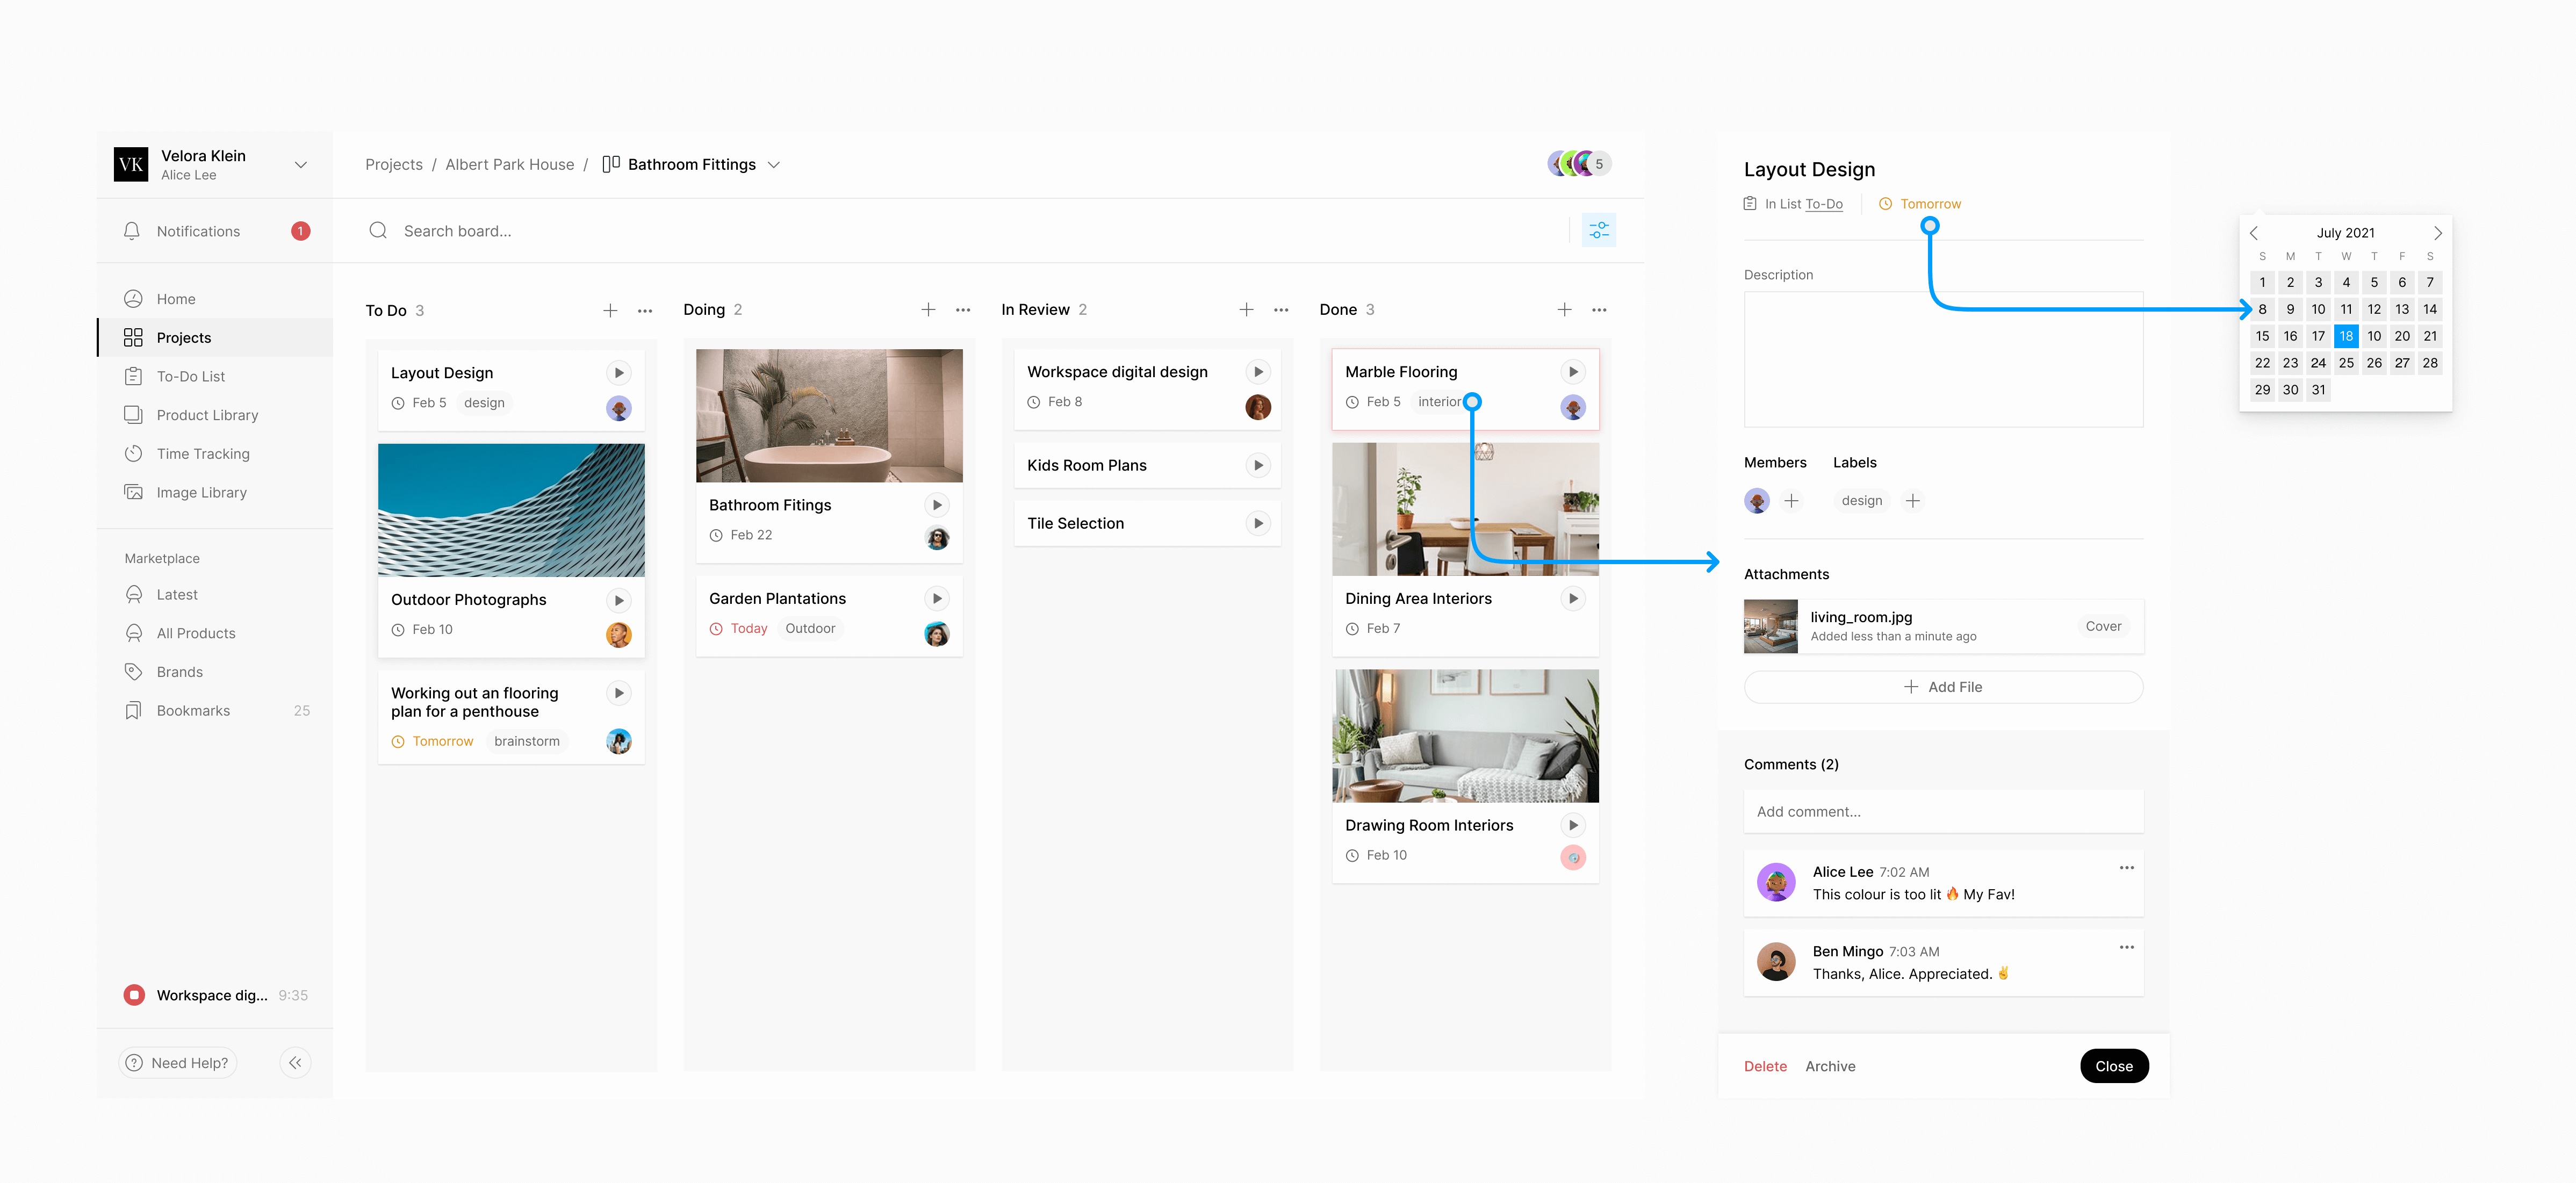The height and width of the screenshot is (1183, 2576).
Task: Set living_room.jpg as Cover
Action: point(2103,626)
